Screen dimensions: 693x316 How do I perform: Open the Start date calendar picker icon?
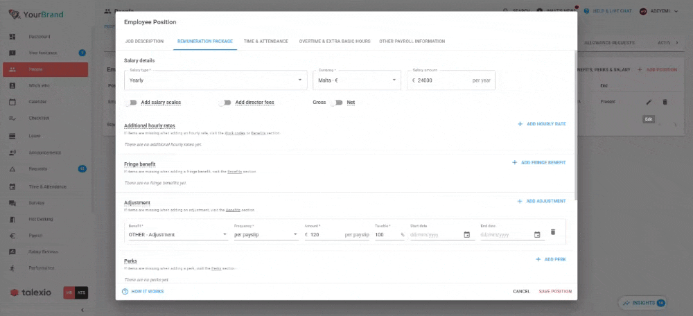(466, 235)
